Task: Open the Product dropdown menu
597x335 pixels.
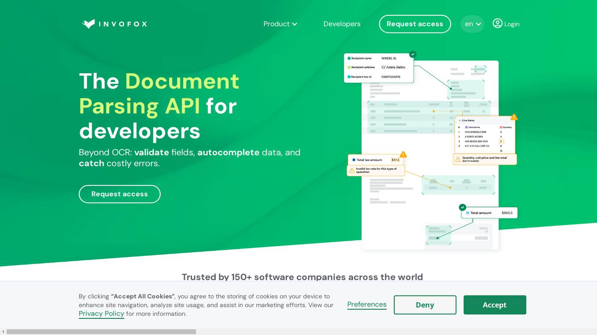Action: click(281, 24)
